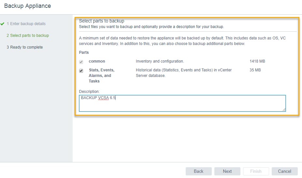Click the 'Parts' section heading

[84, 52]
